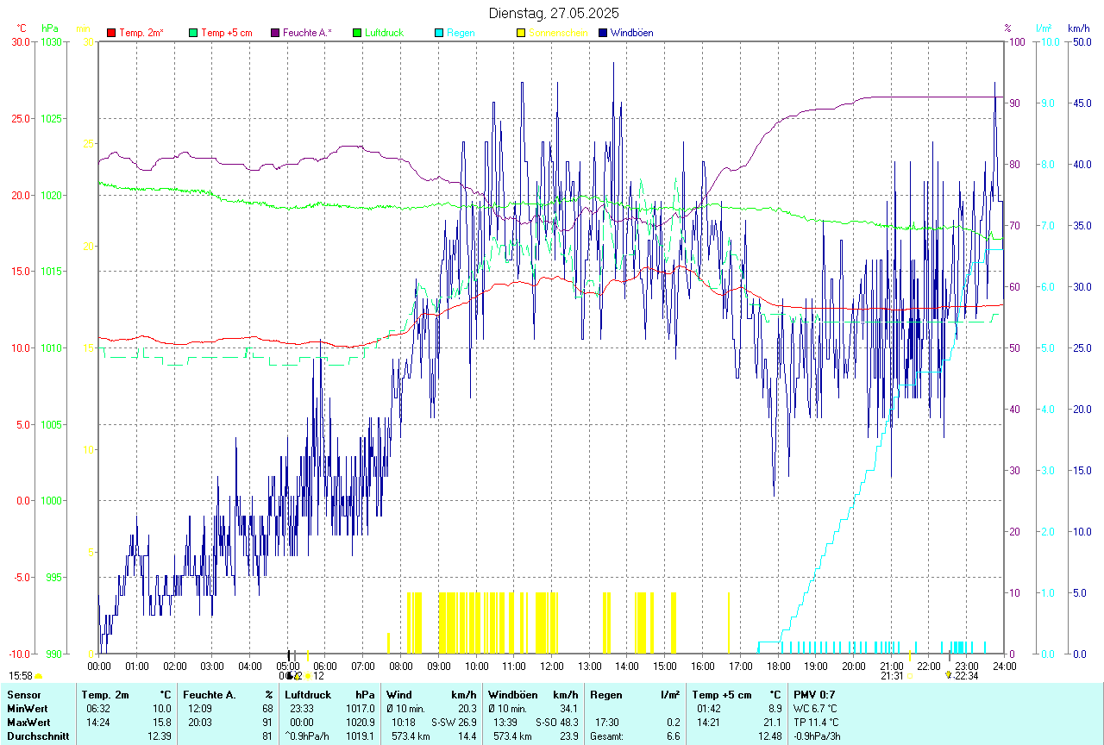
Task: Select the Feuchte A.* legend label
Action: click(308, 33)
